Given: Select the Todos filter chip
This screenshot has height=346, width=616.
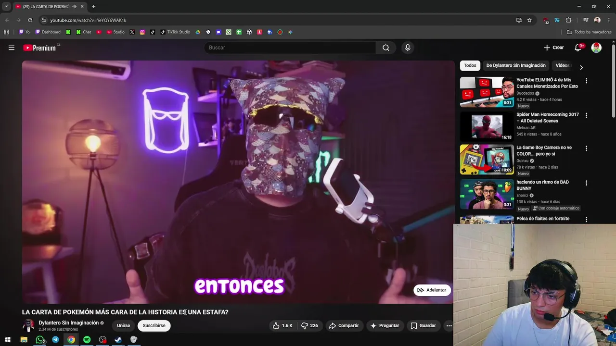Looking at the screenshot, I should (x=470, y=65).
